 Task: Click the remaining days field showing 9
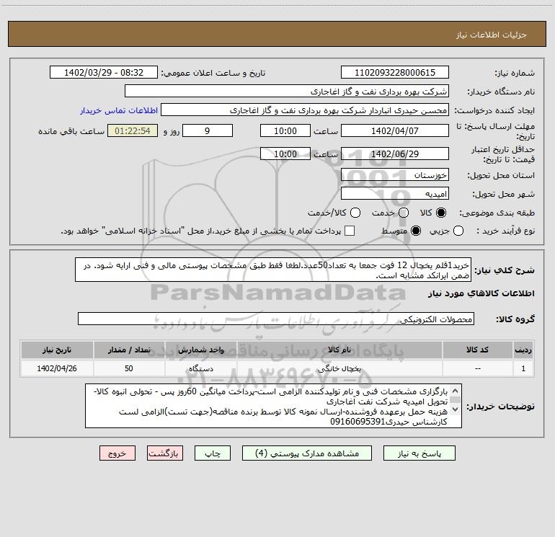click(208, 130)
